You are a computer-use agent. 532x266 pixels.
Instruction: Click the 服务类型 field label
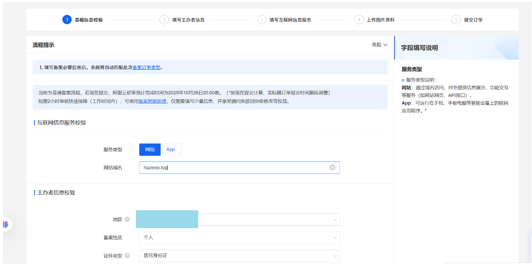click(113, 150)
